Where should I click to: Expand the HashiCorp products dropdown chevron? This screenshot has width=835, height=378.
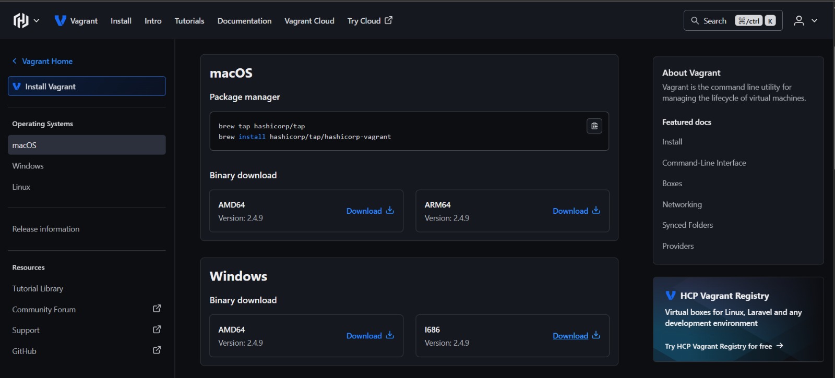(x=37, y=21)
